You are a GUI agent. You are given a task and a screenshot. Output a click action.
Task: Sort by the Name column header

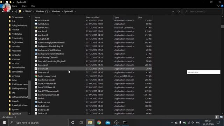(x=37, y=17)
